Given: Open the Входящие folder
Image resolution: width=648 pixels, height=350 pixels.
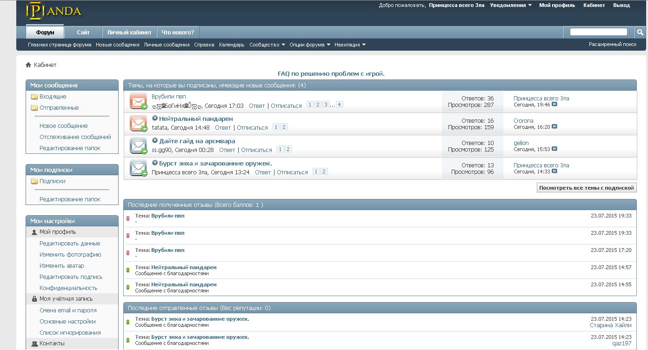Looking at the screenshot, I should pos(53,97).
